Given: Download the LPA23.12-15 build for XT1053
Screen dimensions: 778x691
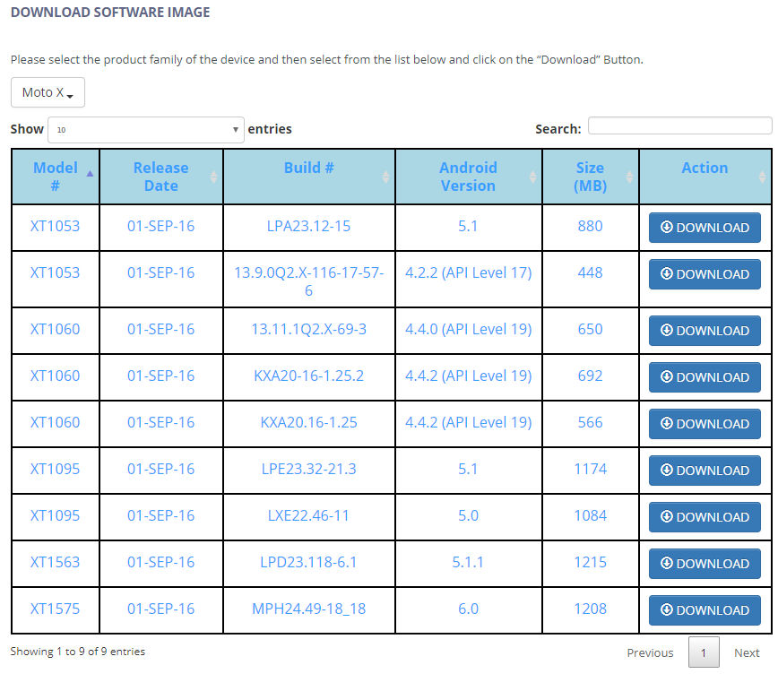Looking at the screenshot, I should pos(705,228).
